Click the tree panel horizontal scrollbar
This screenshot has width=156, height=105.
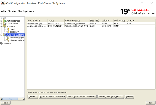pos(10,99)
